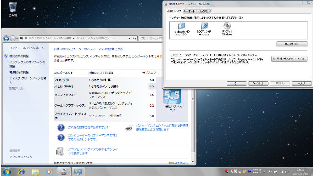Click the グラフィックス row subscore
313x176 pixels.
point(152,95)
